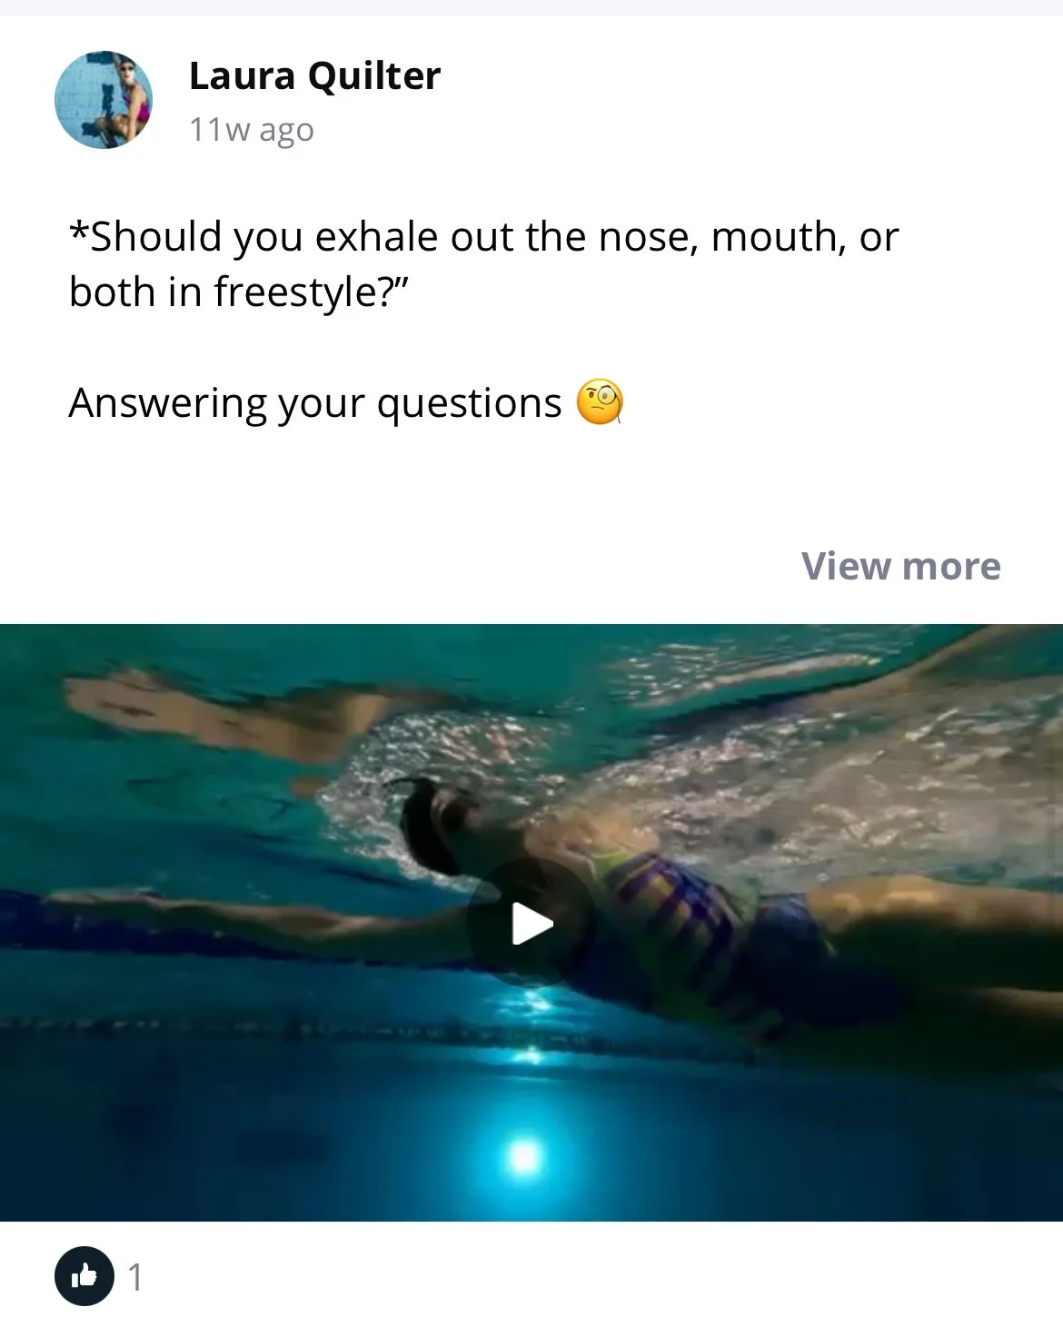1063x1327 pixels.
Task: Click the word questions before the emoji
Action: click(470, 404)
